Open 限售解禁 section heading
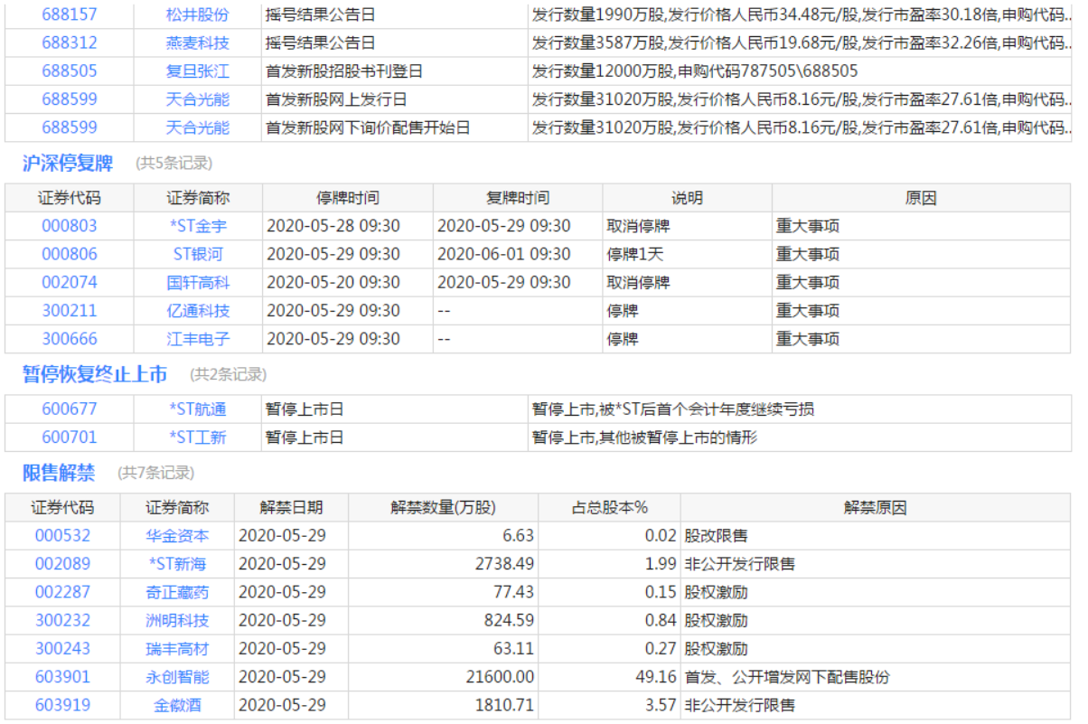This screenshot has width=1088, height=724. tap(59, 473)
